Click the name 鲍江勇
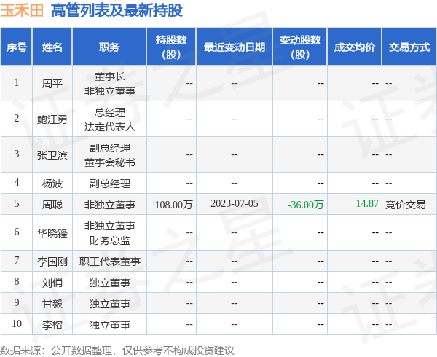Screen dimensions: 437x357 tap(52, 119)
